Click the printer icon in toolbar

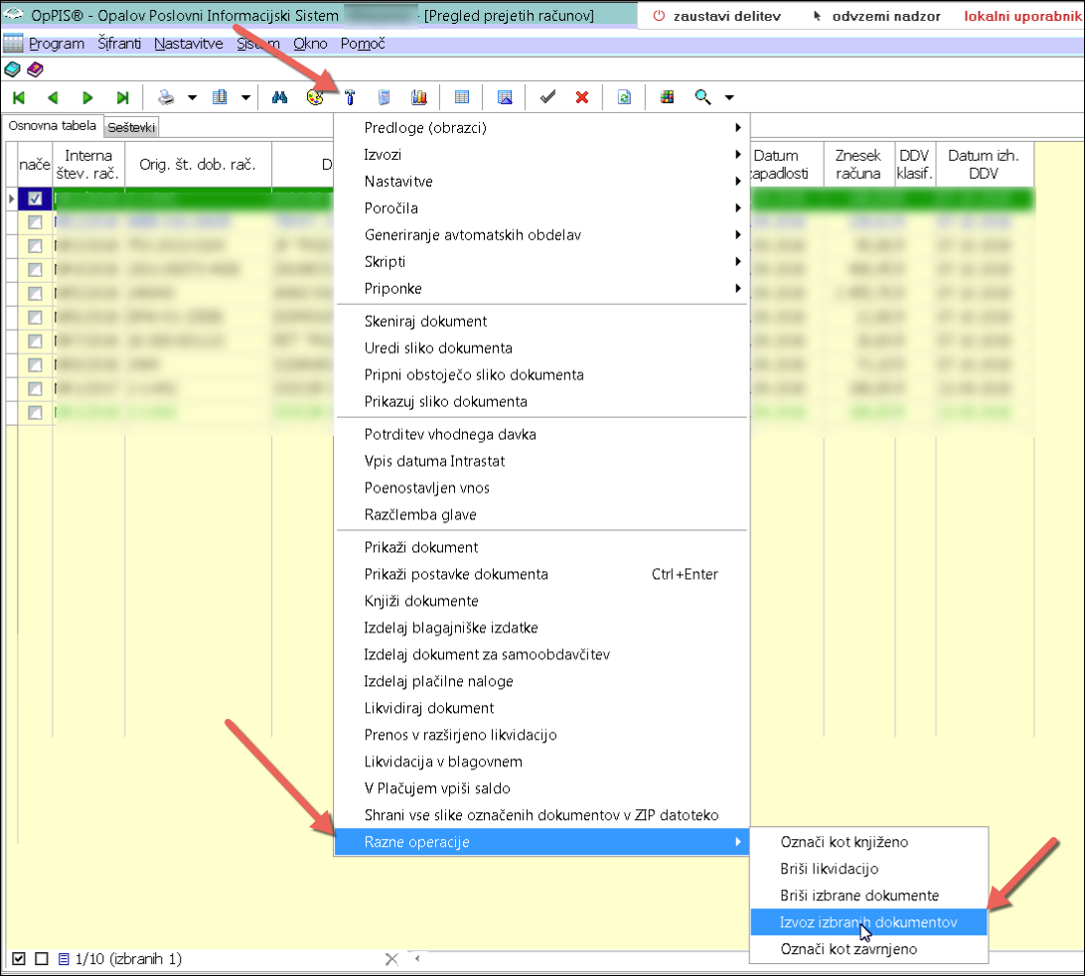pos(166,97)
